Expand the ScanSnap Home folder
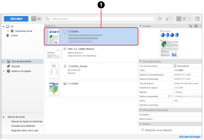 click(8, 31)
